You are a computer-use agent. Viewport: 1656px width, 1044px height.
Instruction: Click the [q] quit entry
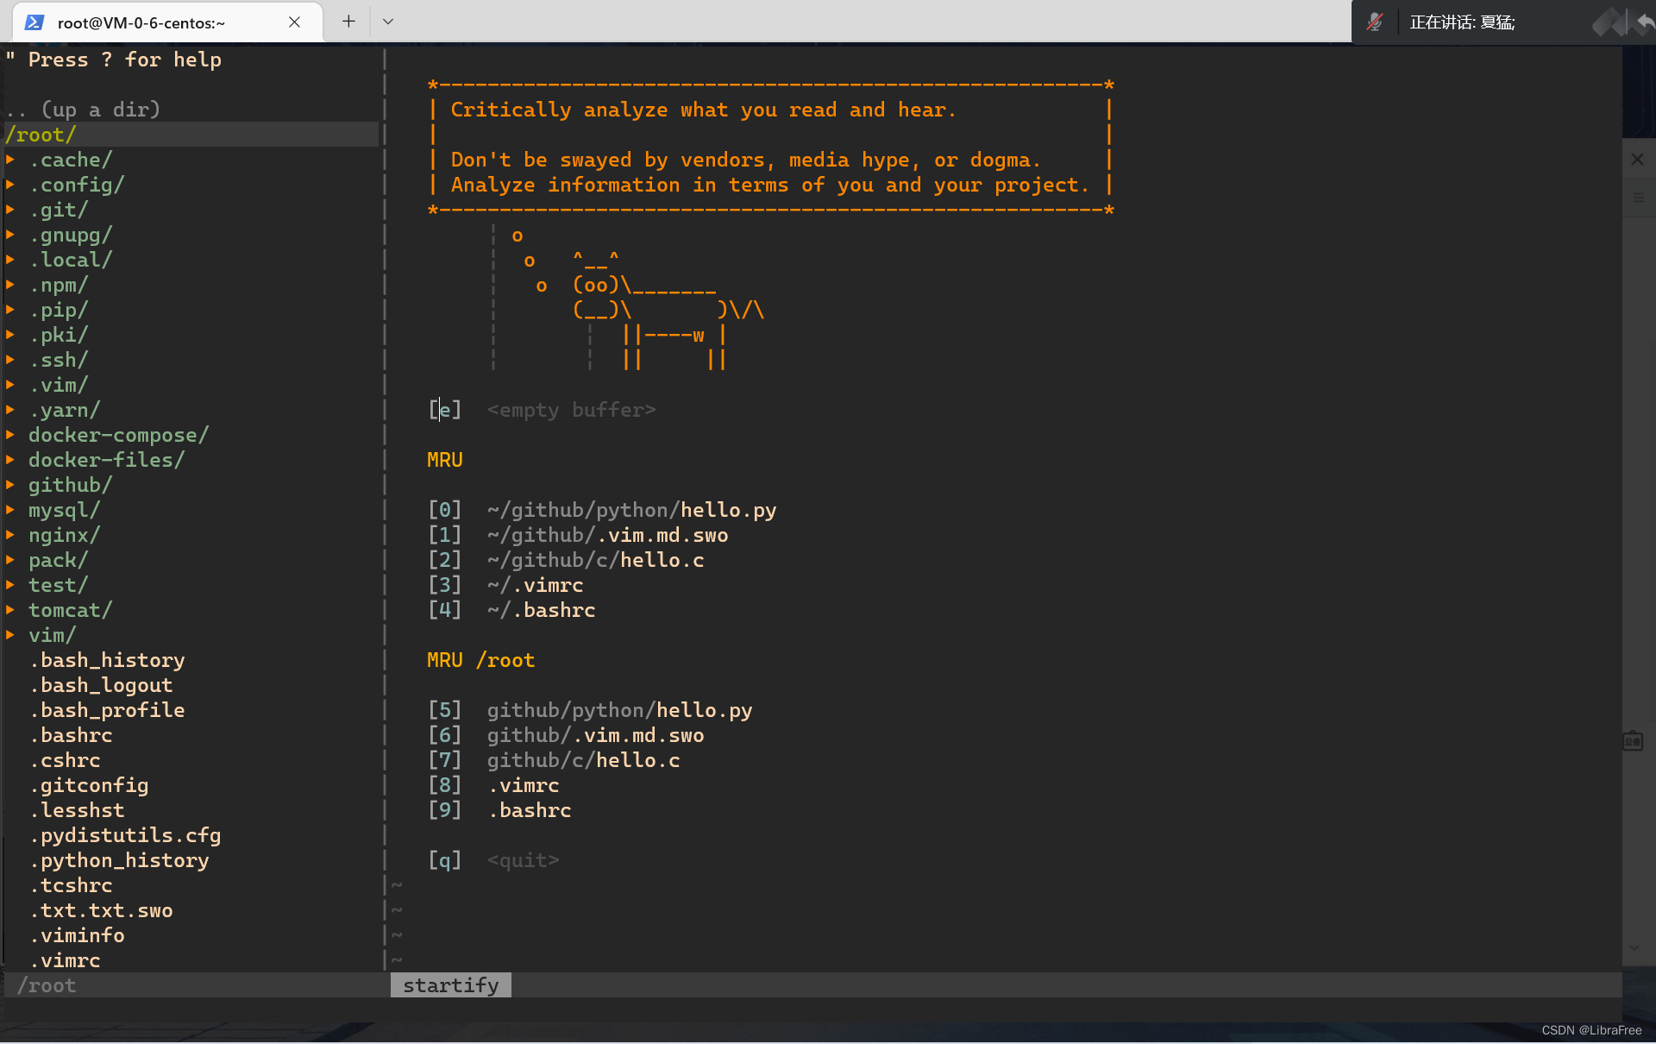(x=493, y=860)
